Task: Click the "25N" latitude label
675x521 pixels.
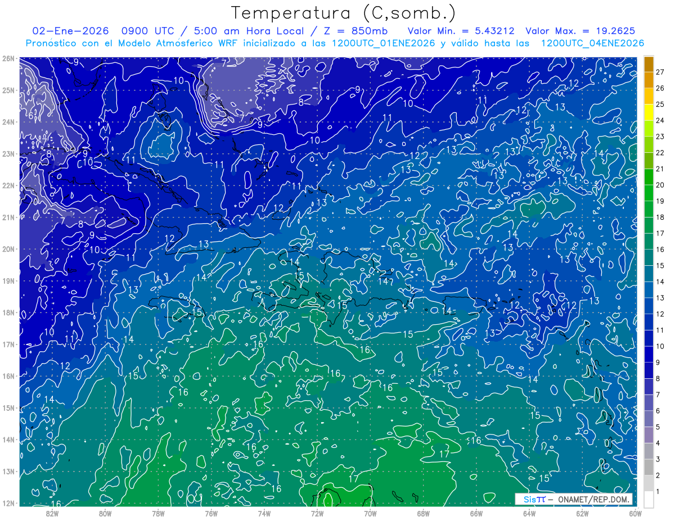Action: tap(8, 90)
